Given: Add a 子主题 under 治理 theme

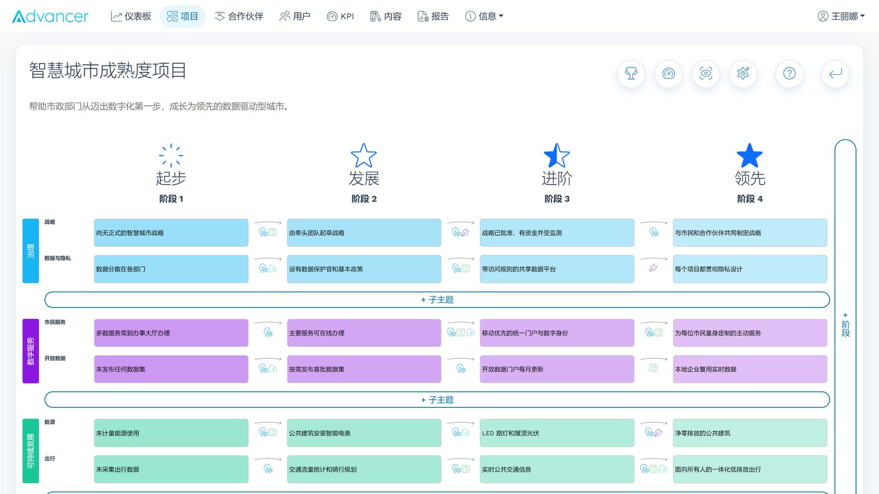Looking at the screenshot, I should click(437, 300).
